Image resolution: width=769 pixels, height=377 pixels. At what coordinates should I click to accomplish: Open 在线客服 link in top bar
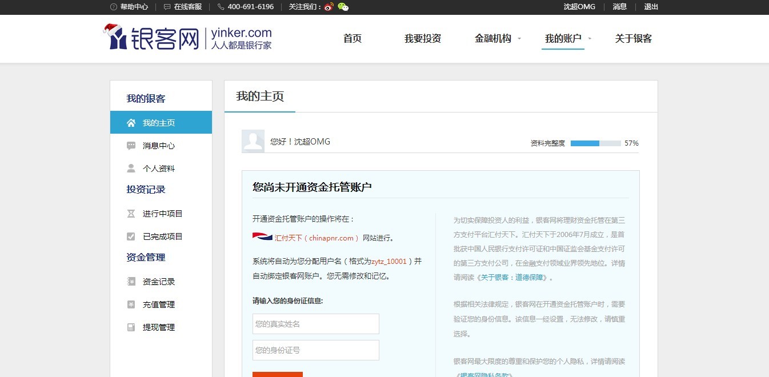188,7
